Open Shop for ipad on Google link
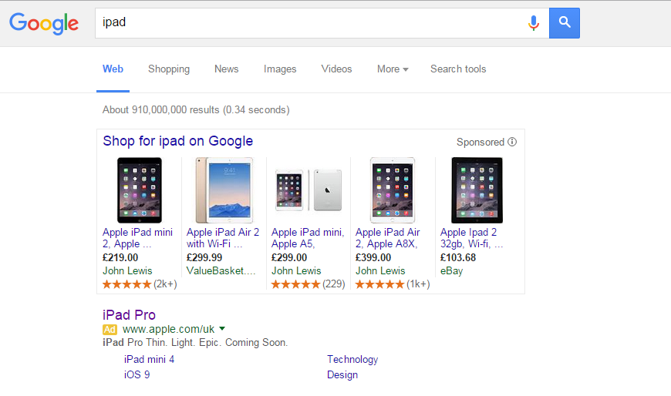The width and height of the screenshot is (671, 396). point(177,141)
